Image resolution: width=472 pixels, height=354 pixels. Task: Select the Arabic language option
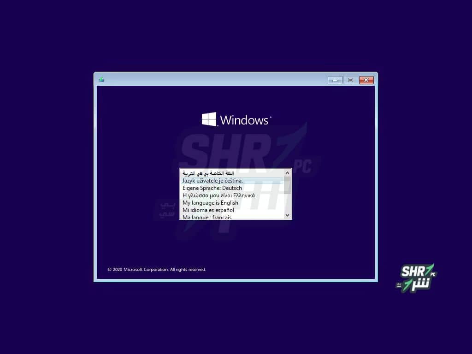[x=232, y=173]
